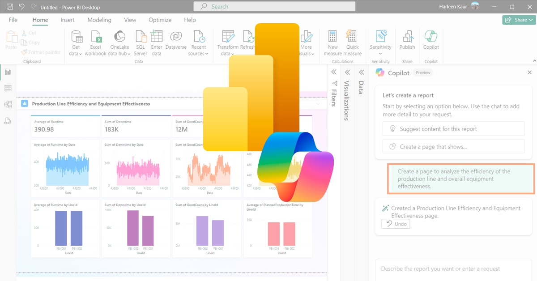The image size is (537, 281).
Task: Click the Cut command
Action: coord(29,33)
